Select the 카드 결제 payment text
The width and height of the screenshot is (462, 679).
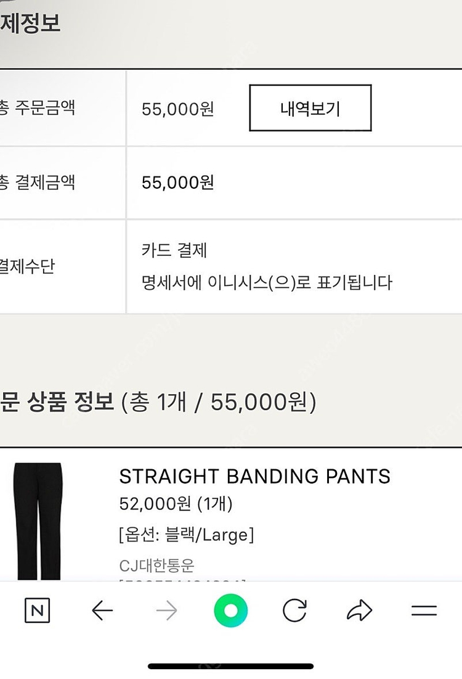tap(174, 250)
